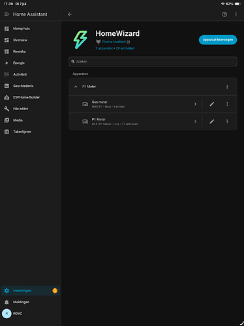Click the Takenlijsten clipboard icon

(x=7, y=132)
